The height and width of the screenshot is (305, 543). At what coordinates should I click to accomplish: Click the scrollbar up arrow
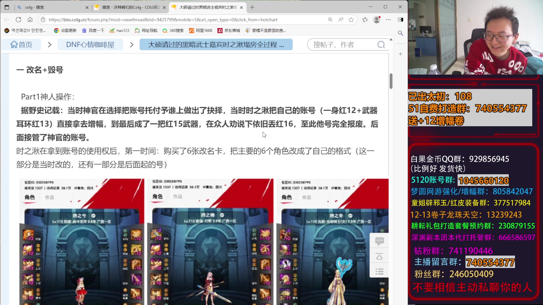pyautogui.click(x=391, y=40)
